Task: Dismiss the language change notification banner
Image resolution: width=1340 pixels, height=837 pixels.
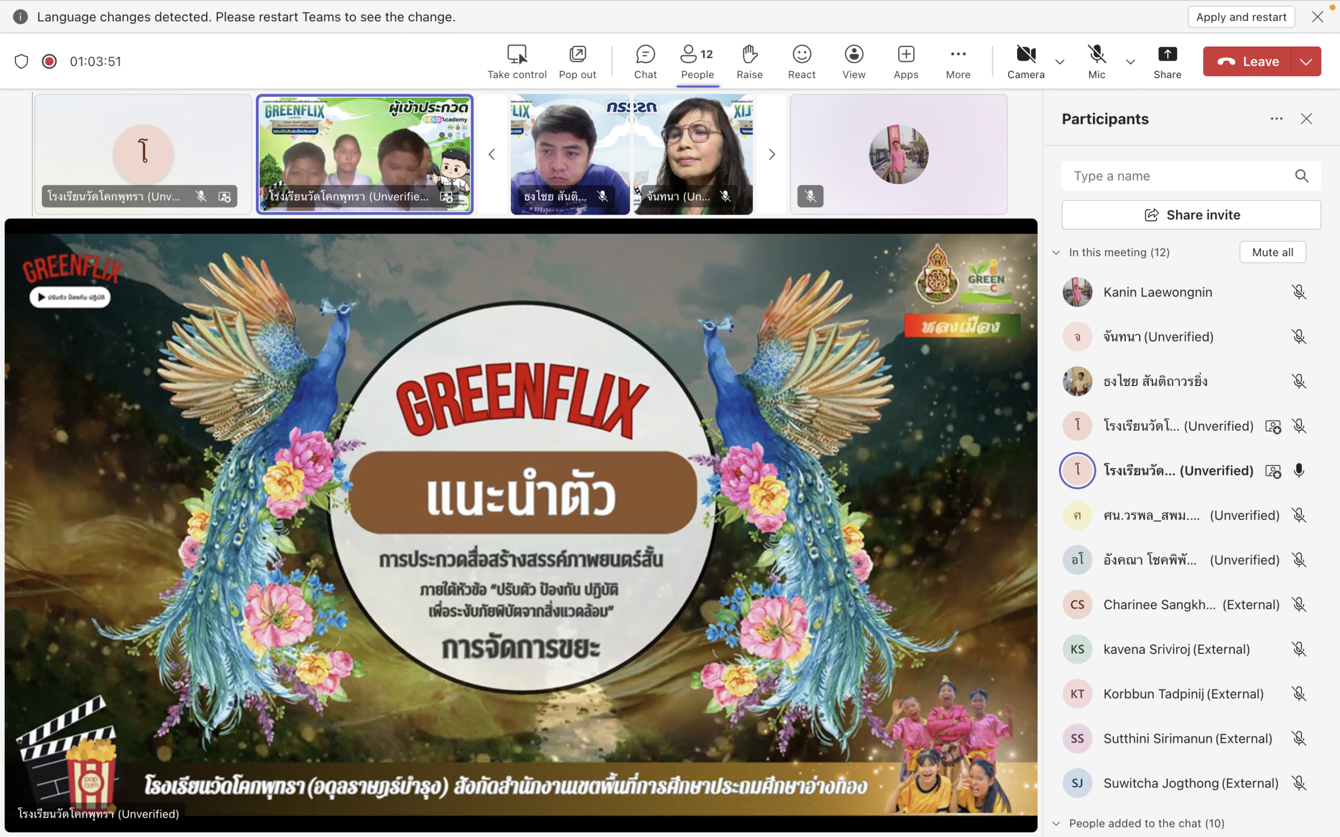Action: (x=1317, y=17)
